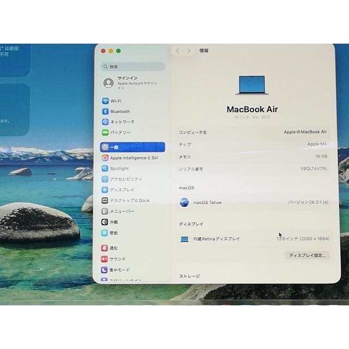Go forward with the right chevron
349x349 pixels.
[189, 51]
